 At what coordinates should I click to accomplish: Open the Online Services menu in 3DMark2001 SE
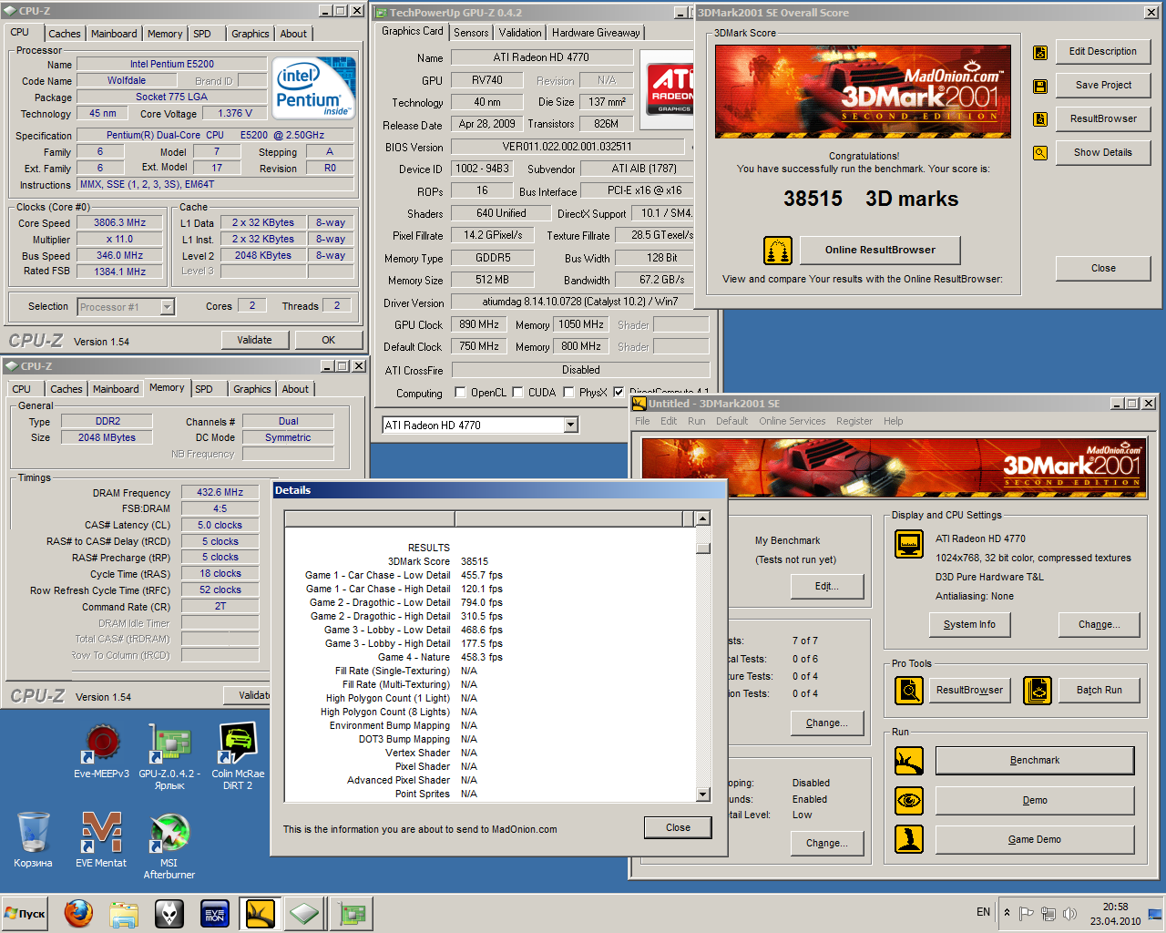793,421
